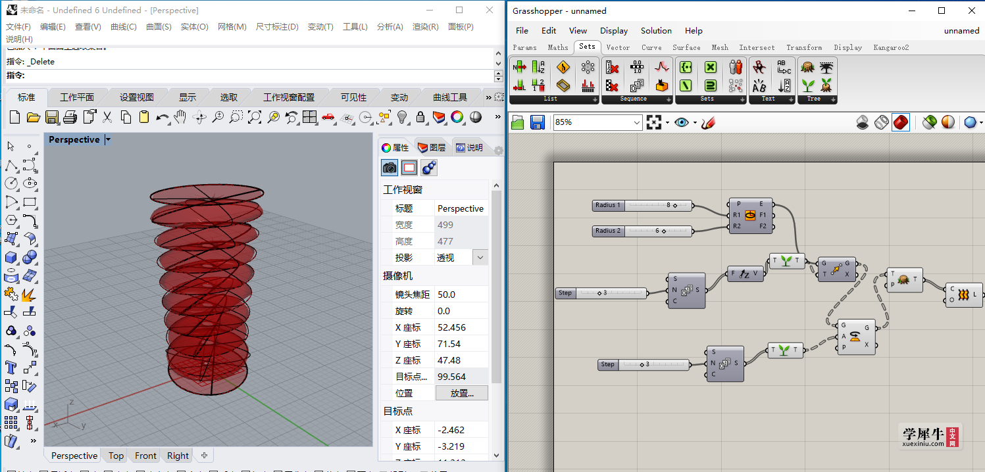Image resolution: width=985 pixels, height=472 pixels.
Task: Click the Cull Pattern component icon
Action: coord(612,85)
